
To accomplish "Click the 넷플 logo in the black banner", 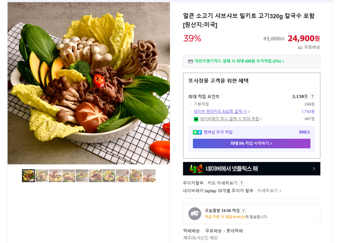I will pyautogui.click(x=196, y=169).
